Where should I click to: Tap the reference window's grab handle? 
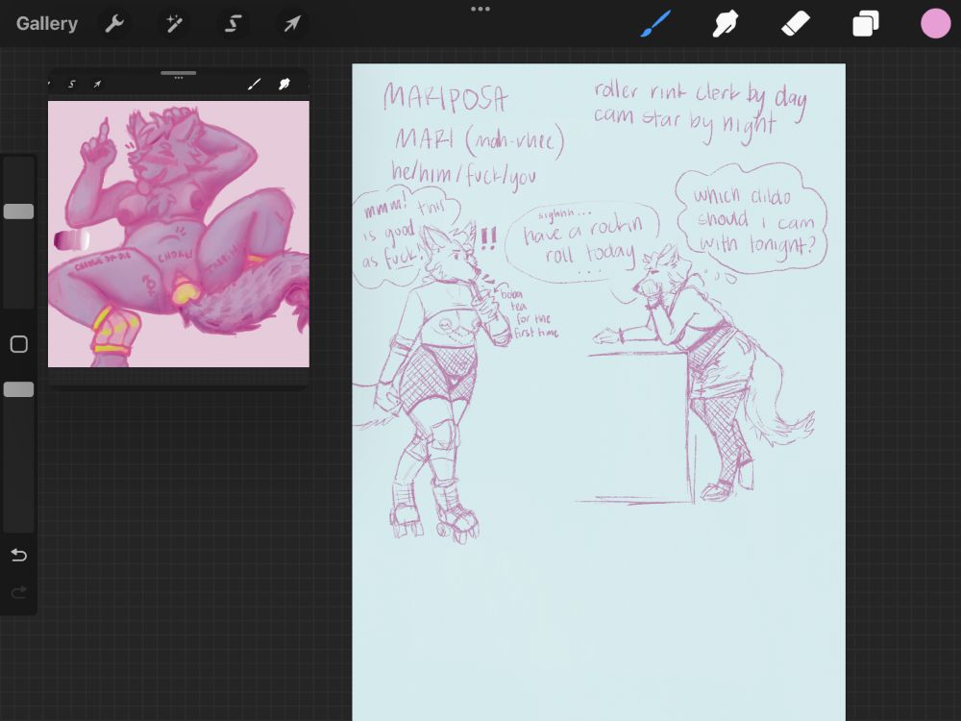[x=178, y=72]
